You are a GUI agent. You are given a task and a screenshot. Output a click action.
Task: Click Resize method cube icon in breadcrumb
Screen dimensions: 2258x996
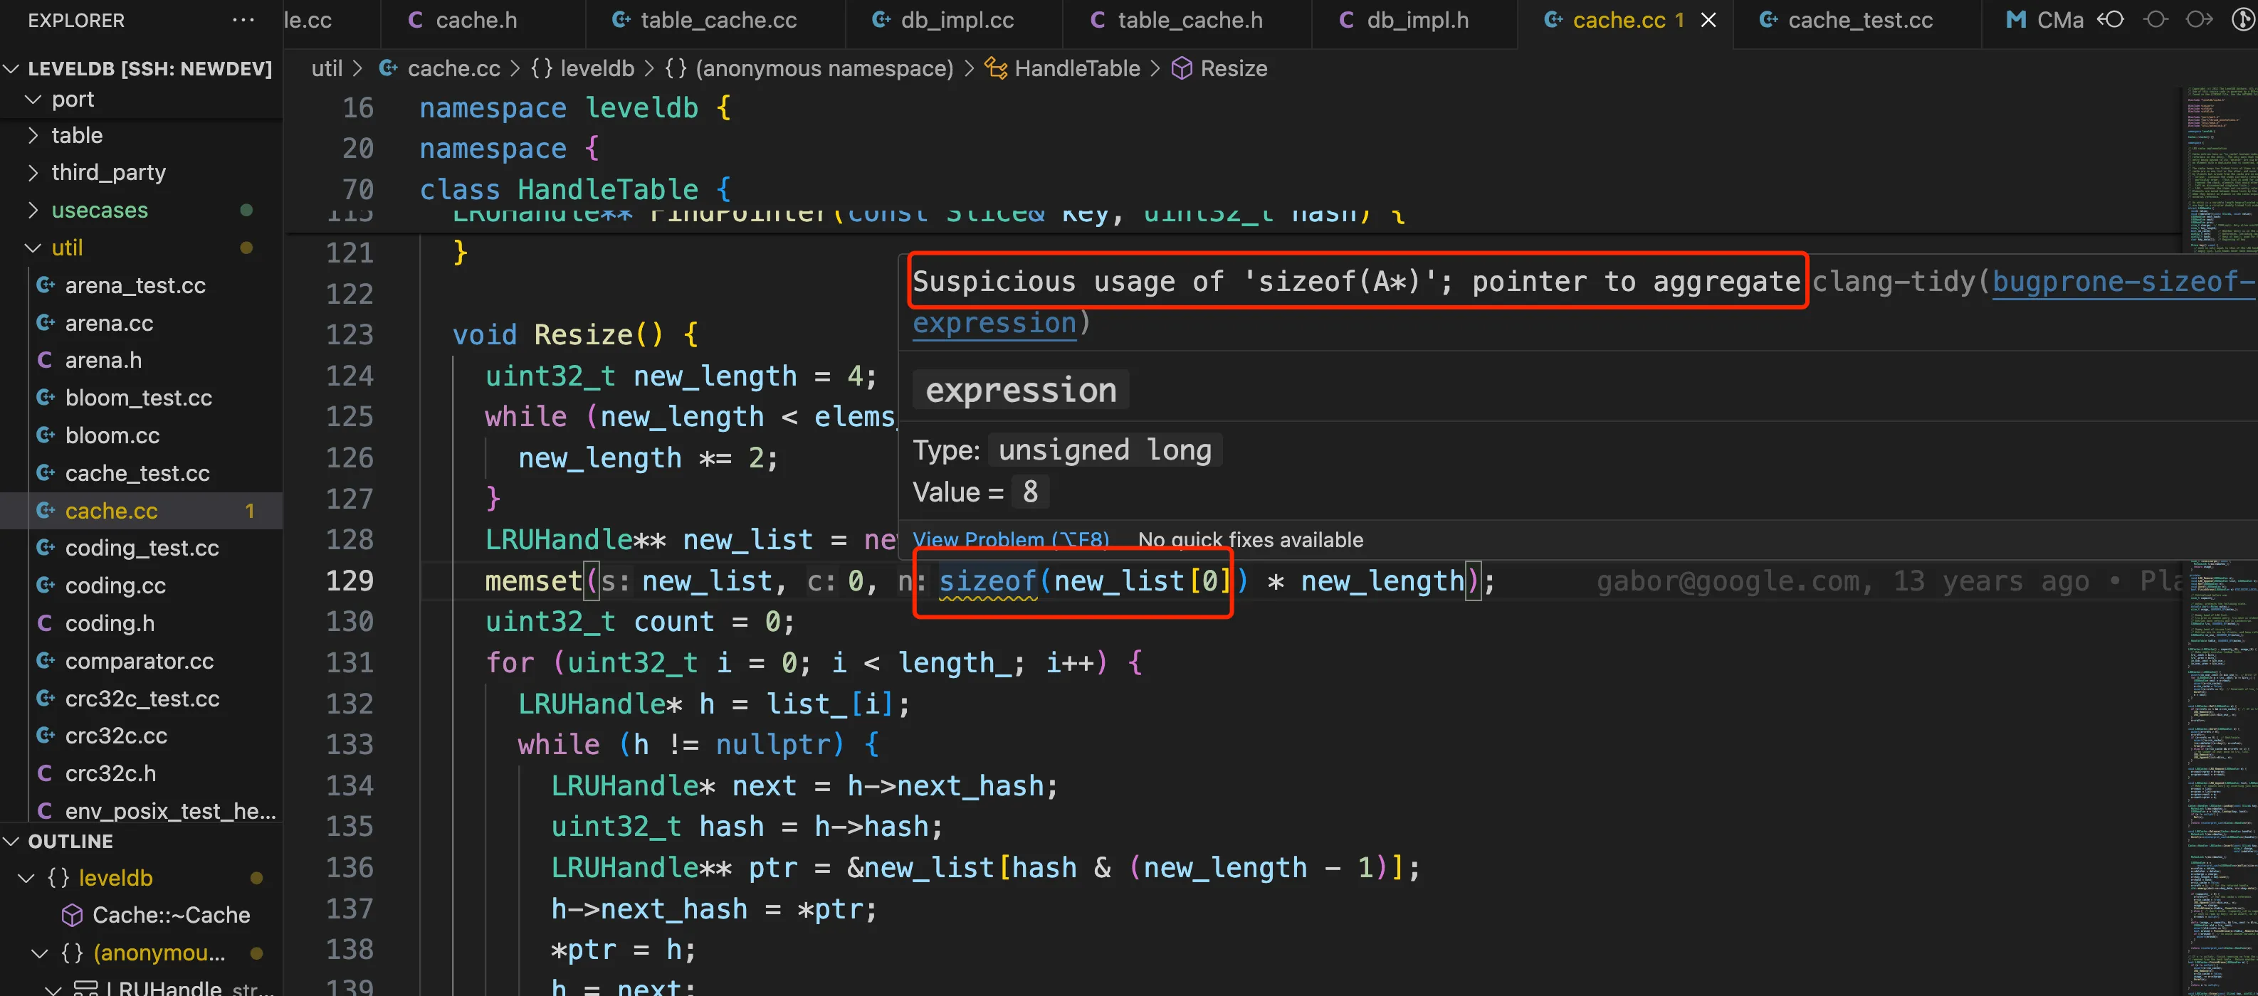coord(1181,68)
